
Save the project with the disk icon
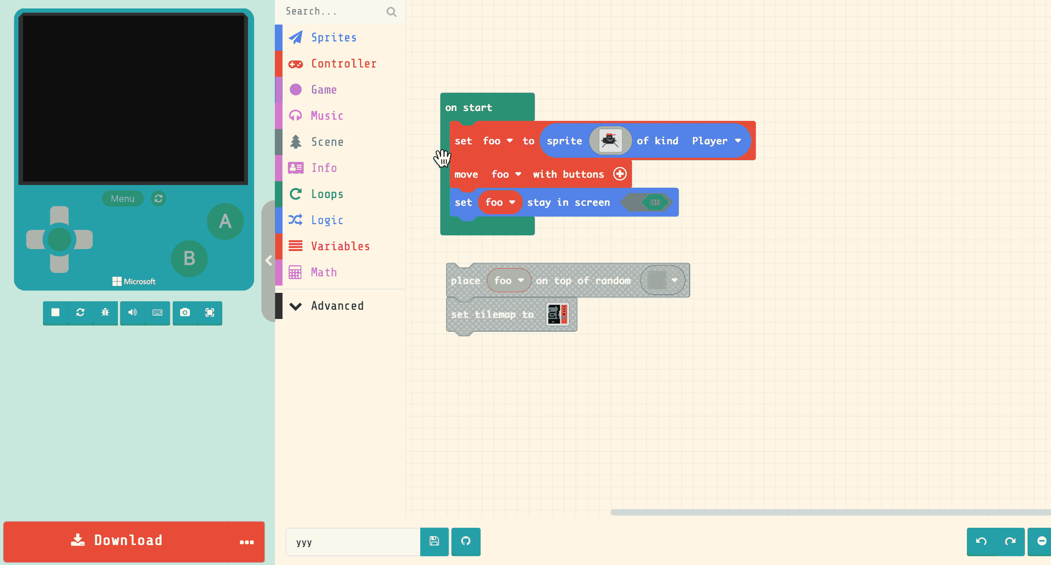434,541
